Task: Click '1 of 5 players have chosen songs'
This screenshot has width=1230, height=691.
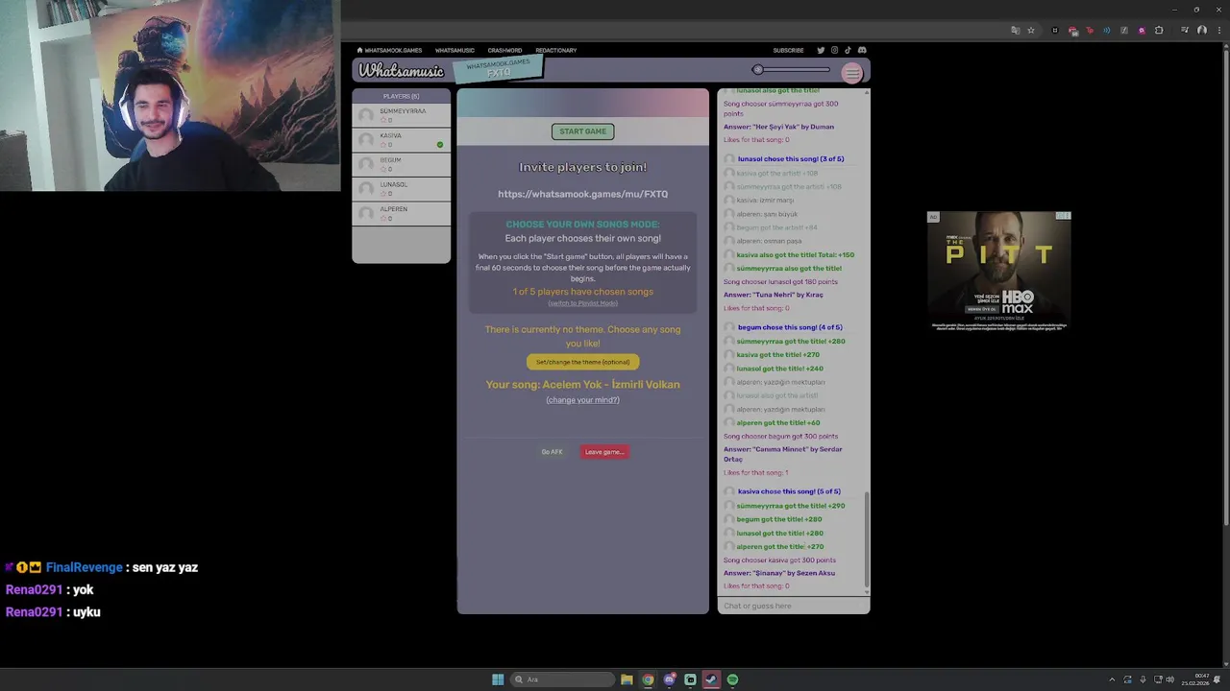Action: (582, 292)
